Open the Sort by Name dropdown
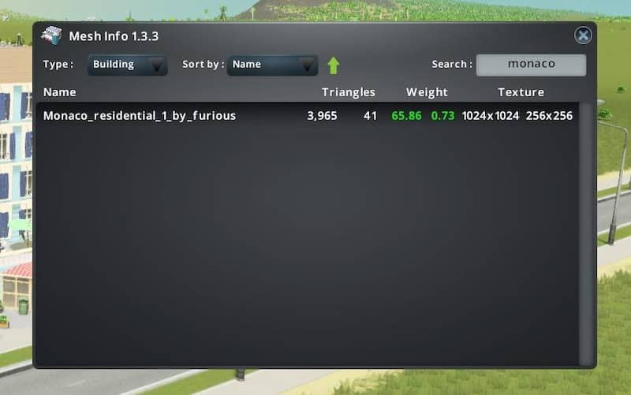The width and height of the screenshot is (631, 395). 272,65
